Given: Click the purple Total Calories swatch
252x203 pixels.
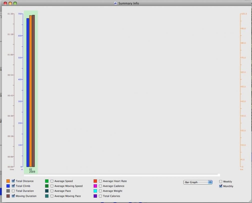Looking at the screenshot, I should [95, 196].
